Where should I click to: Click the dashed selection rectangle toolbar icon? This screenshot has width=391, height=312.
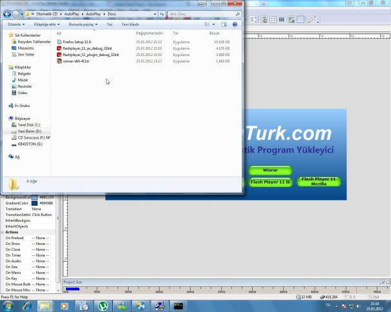tap(301, 19)
